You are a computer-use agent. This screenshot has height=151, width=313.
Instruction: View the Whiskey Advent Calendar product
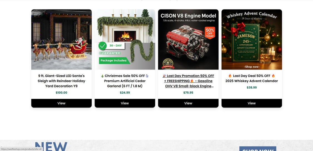click(x=252, y=103)
